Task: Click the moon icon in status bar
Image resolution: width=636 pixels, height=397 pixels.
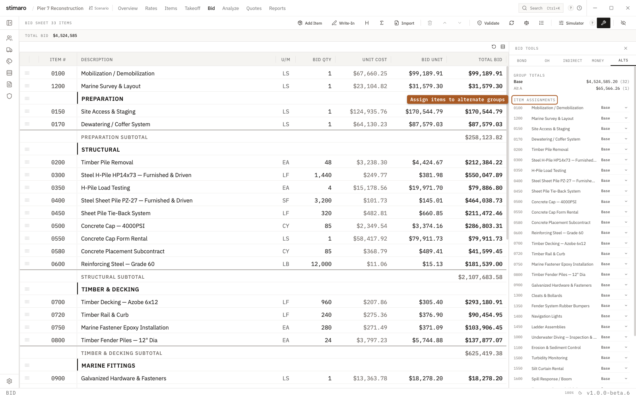Action: coord(580,393)
